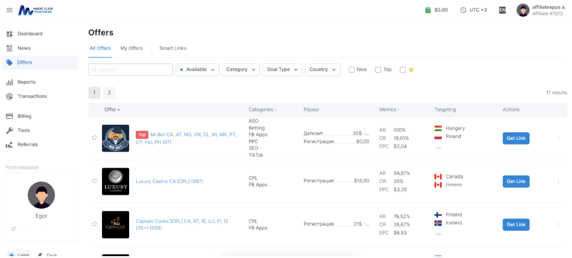Go to page 2 of offers
The height and width of the screenshot is (258, 572).
pos(109,93)
